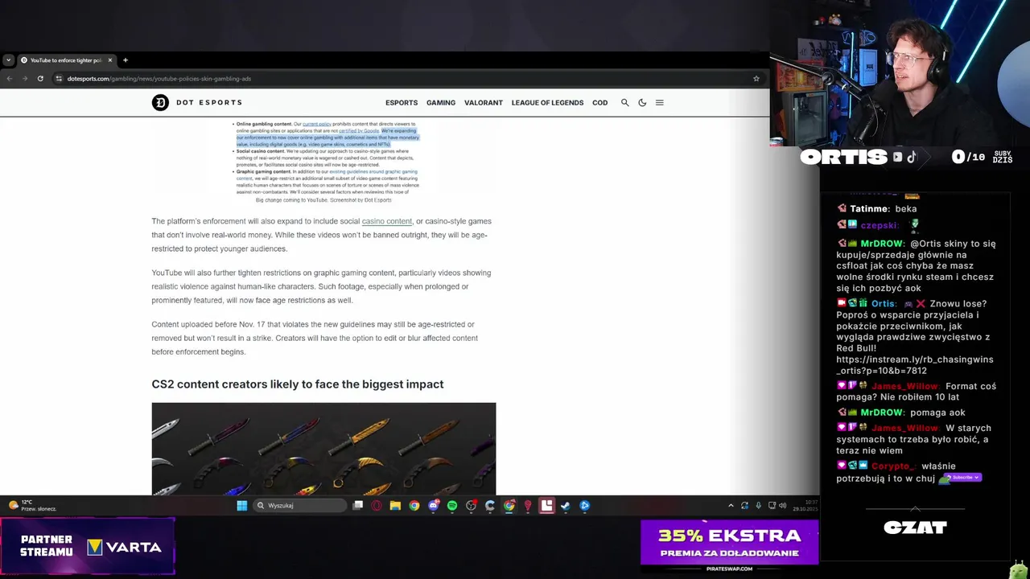Click the CS2 knives article image
This screenshot has height=579, width=1030.
(323, 449)
